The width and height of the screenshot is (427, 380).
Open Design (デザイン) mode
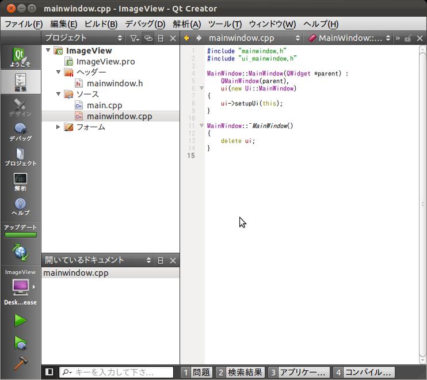pos(20,107)
